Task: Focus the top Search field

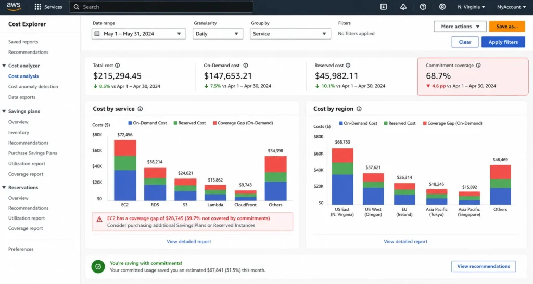Action: (x=161, y=7)
